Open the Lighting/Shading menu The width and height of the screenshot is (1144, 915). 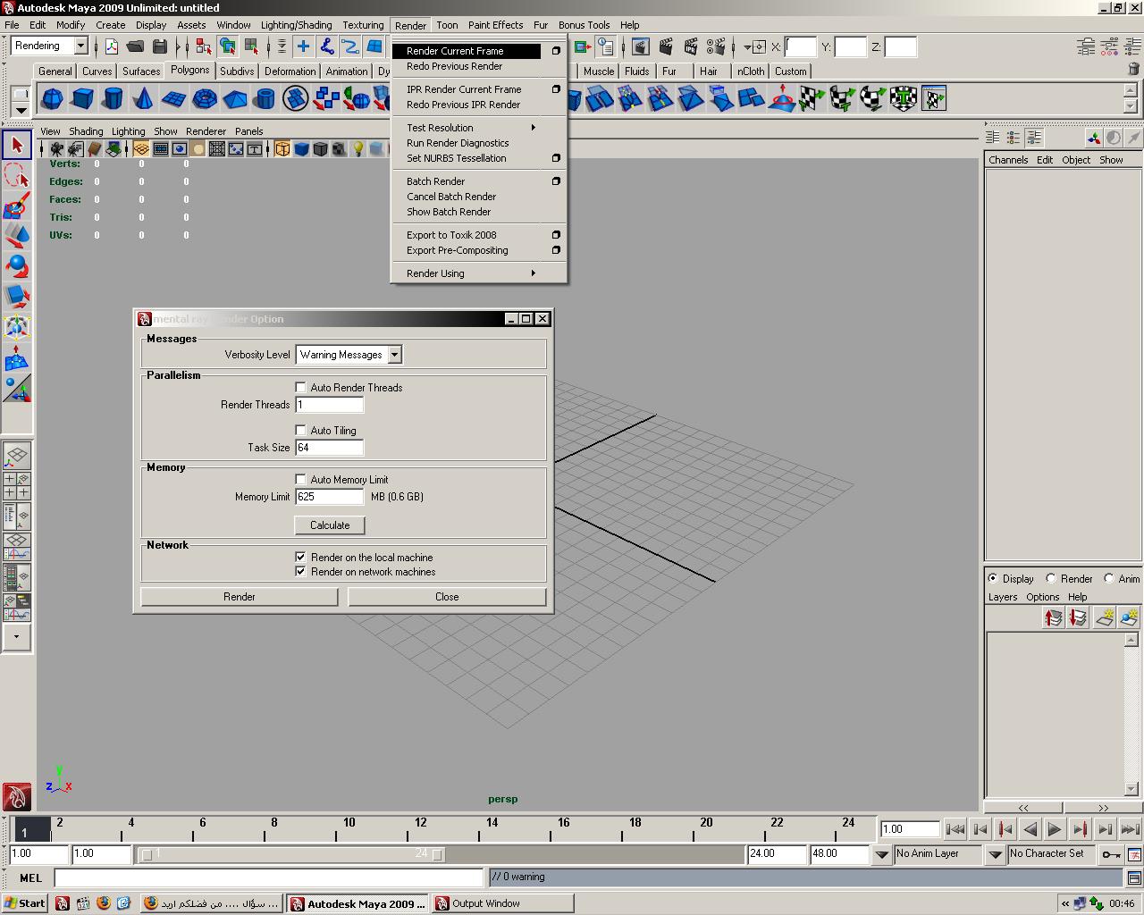(x=296, y=25)
